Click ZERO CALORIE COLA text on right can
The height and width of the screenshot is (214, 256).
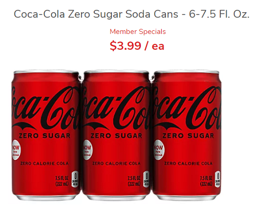click(x=188, y=163)
